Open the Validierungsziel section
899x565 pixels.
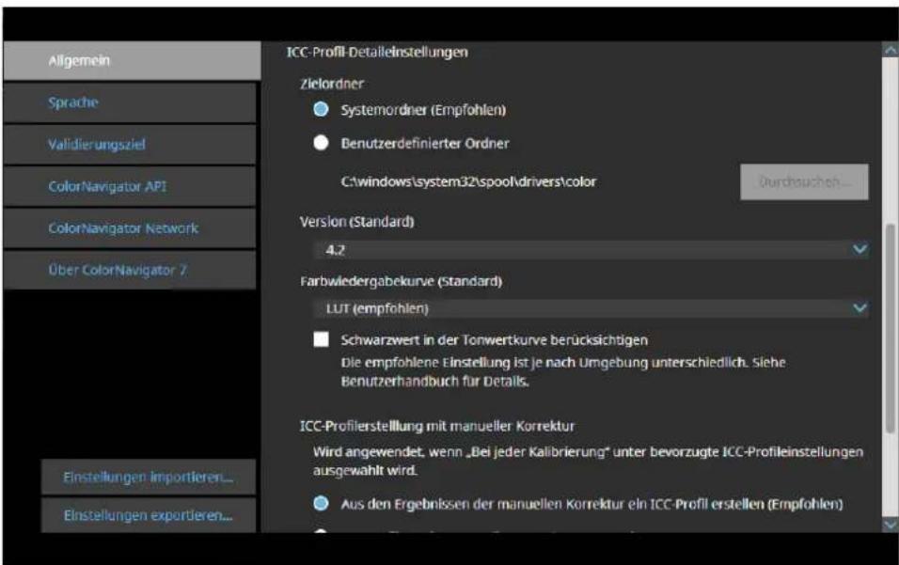(130, 145)
